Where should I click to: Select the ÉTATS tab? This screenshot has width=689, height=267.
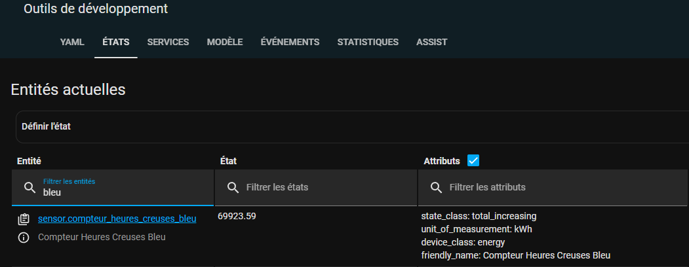tap(116, 42)
